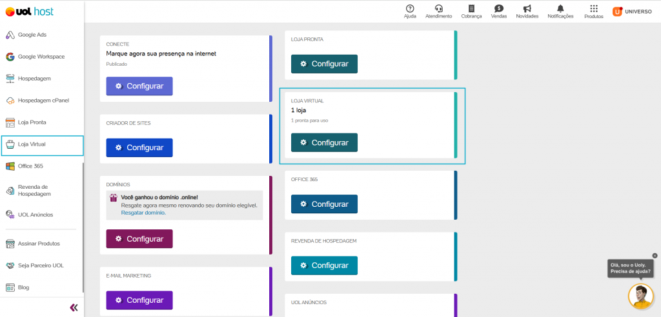Click the UOL Anúncios sidebar icon

[x=10, y=215]
